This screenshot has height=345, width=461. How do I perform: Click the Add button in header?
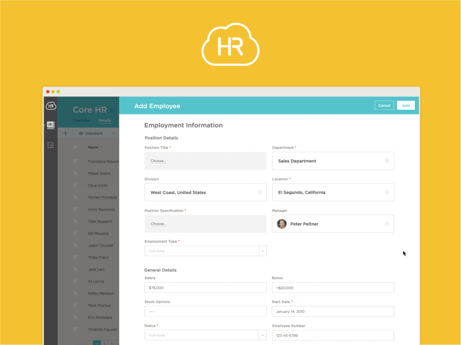406,105
